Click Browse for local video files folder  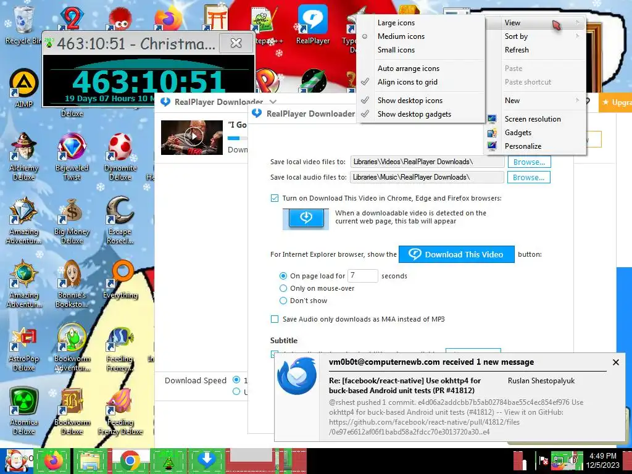(x=529, y=162)
